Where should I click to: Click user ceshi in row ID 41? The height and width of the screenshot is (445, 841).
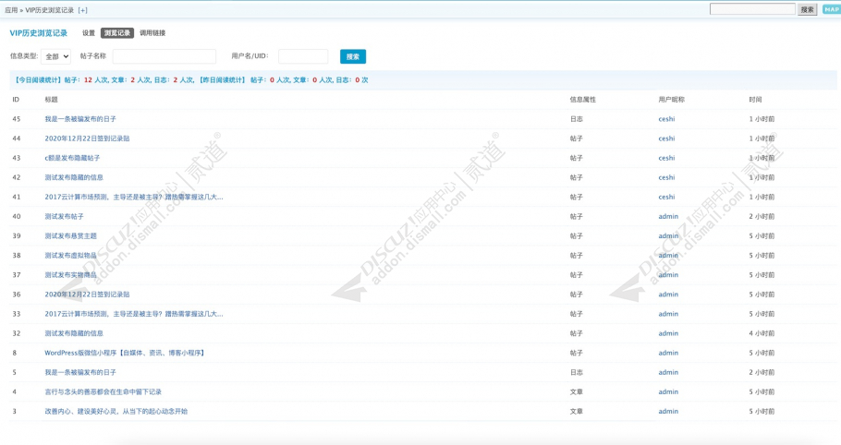(x=666, y=197)
